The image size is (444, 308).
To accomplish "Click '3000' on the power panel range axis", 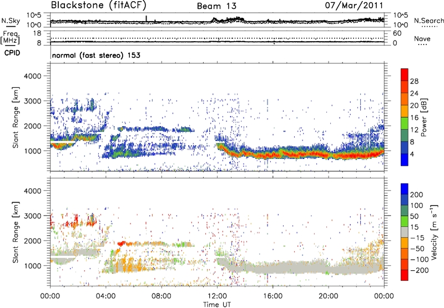I will (32, 101).
